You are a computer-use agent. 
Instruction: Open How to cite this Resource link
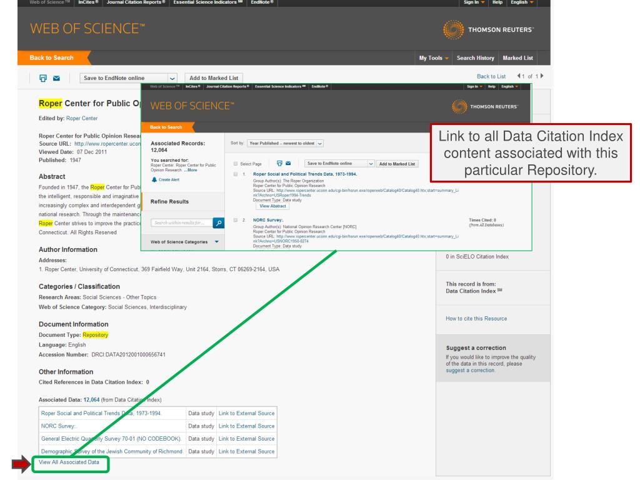coord(476,318)
